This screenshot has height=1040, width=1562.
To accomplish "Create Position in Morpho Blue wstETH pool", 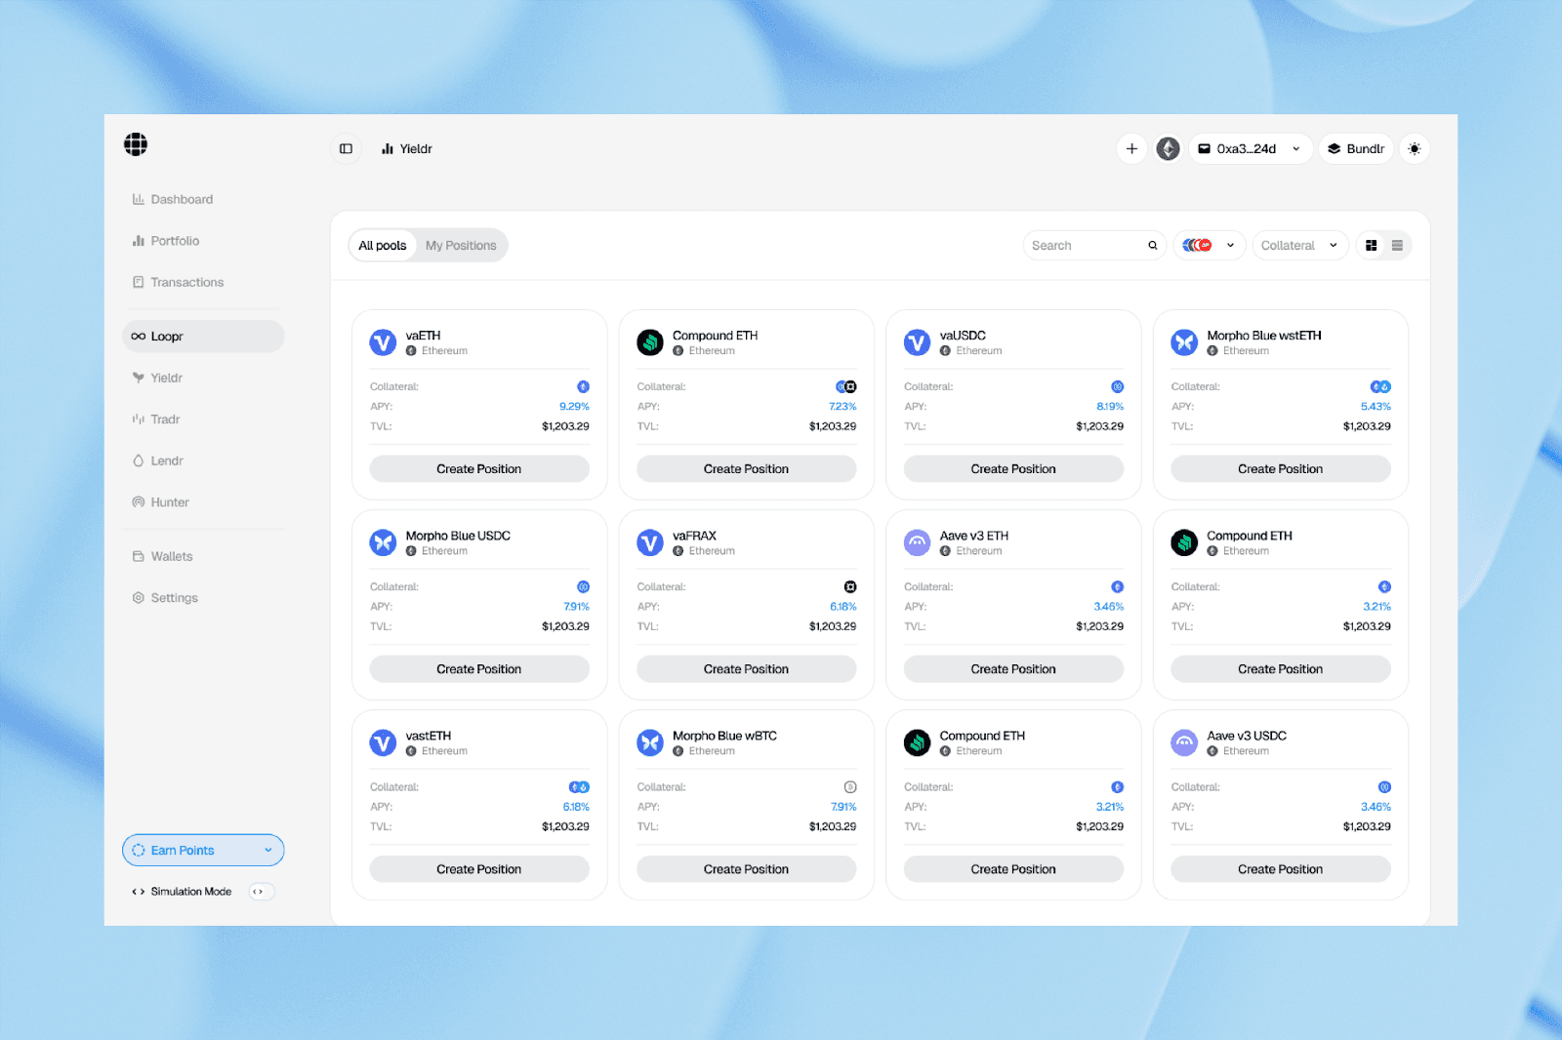I will 1281,469.
